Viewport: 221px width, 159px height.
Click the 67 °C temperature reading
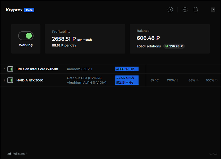(x=155, y=80)
